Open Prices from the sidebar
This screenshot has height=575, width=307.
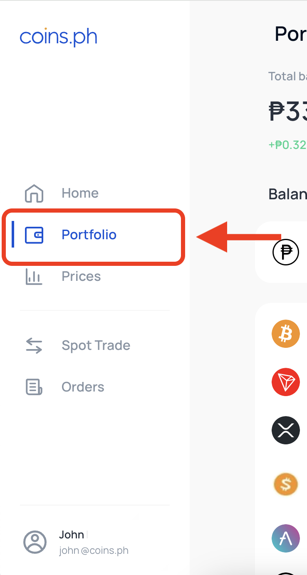(81, 277)
